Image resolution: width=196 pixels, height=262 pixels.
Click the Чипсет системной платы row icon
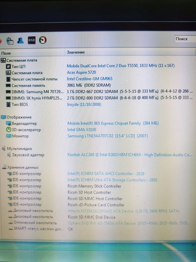[x=8, y=79]
